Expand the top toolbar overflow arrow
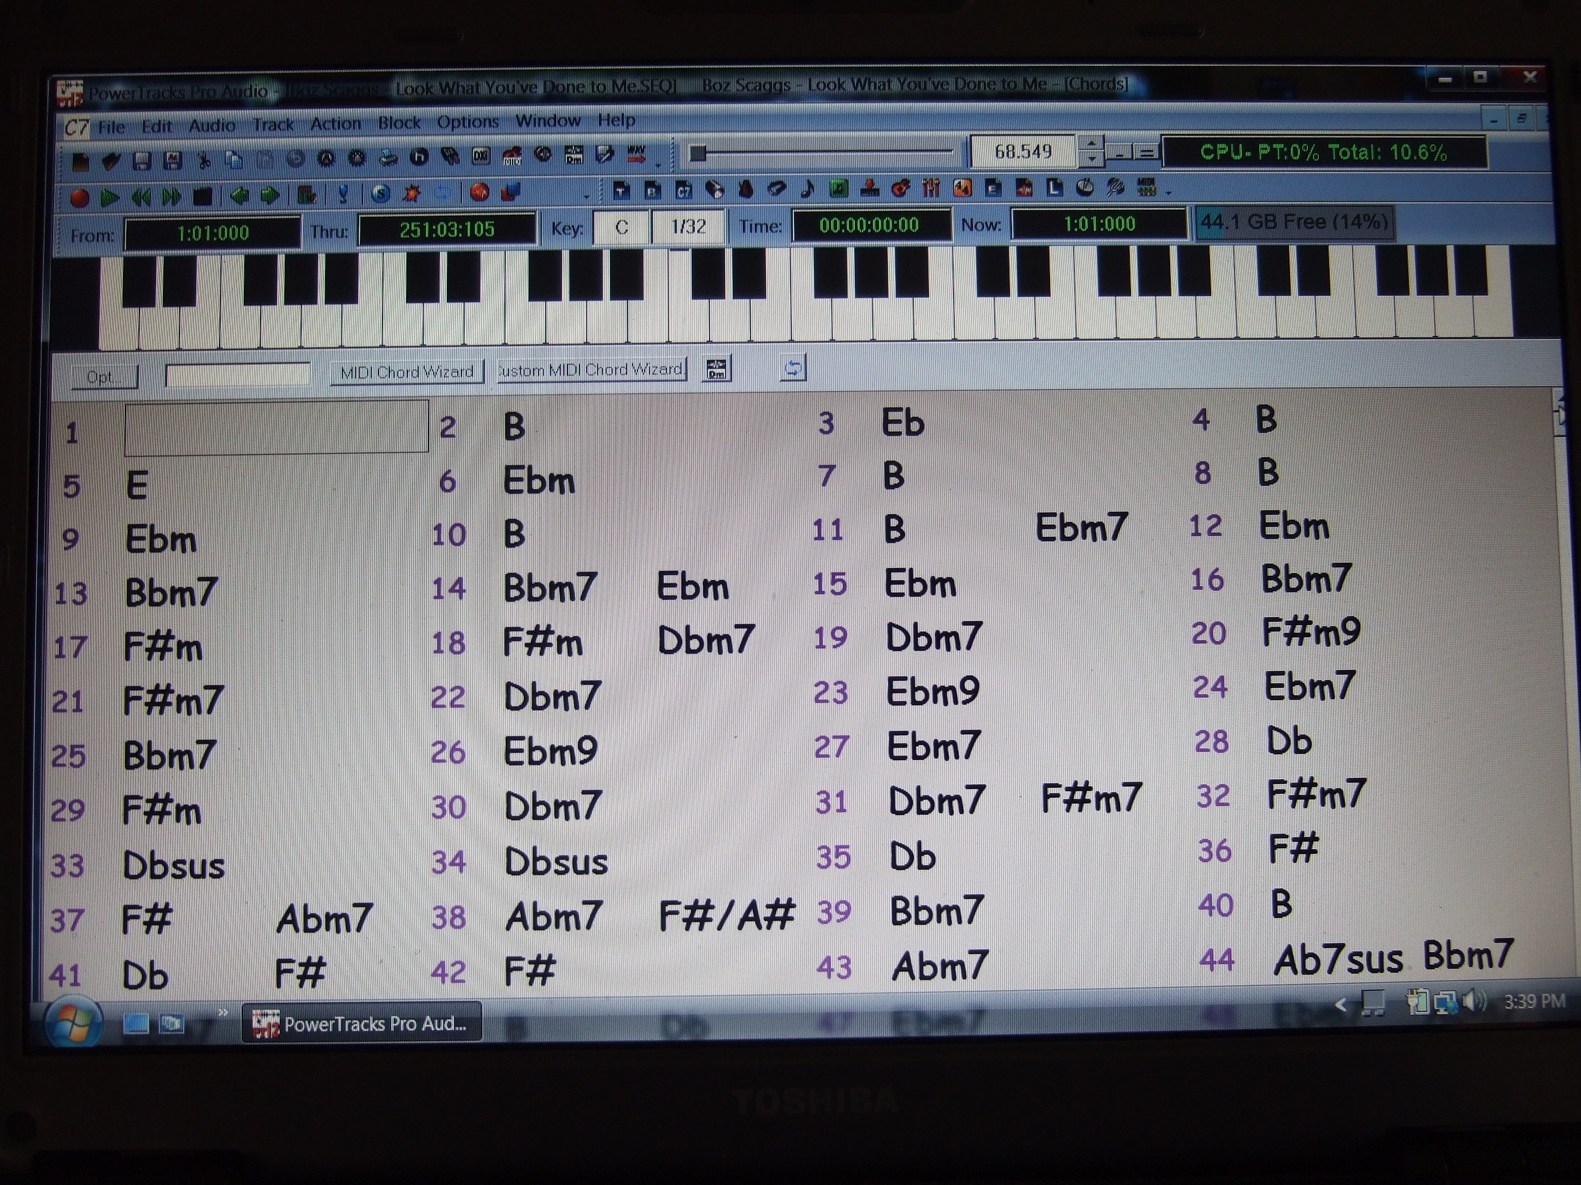The width and height of the screenshot is (1581, 1185). (x=658, y=166)
